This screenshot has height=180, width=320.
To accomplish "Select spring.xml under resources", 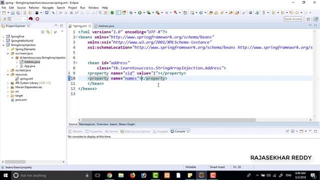I will (x=26, y=79).
